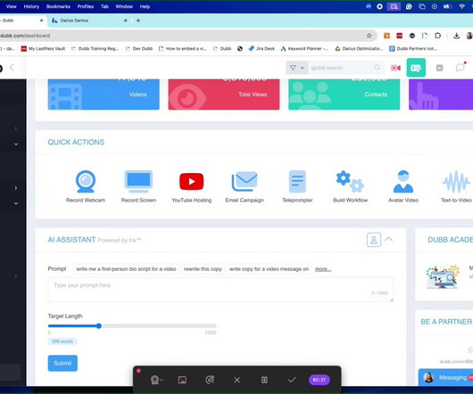Open the Jira Desk bookmark
The image size is (473, 394).
[261, 48]
